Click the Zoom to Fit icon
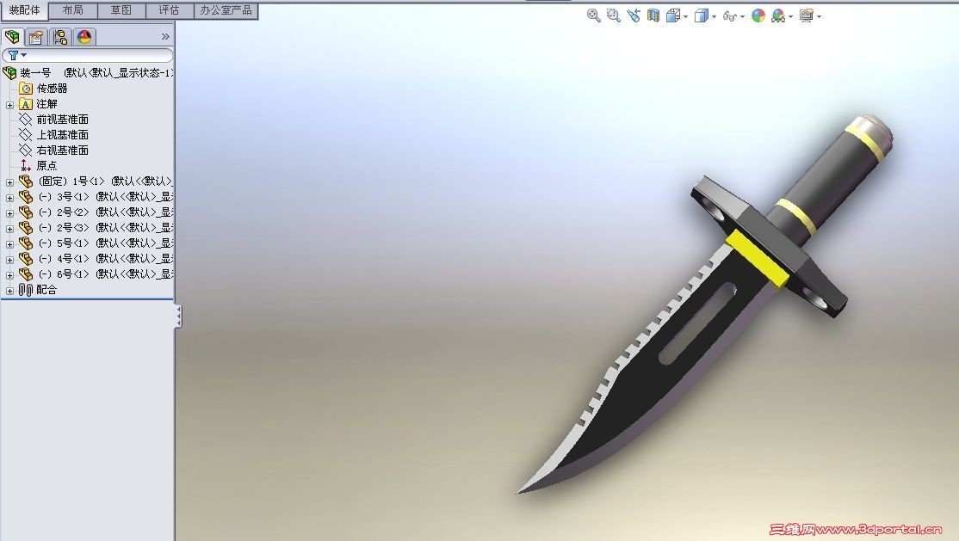This screenshot has height=541, width=959. tap(593, 15)
